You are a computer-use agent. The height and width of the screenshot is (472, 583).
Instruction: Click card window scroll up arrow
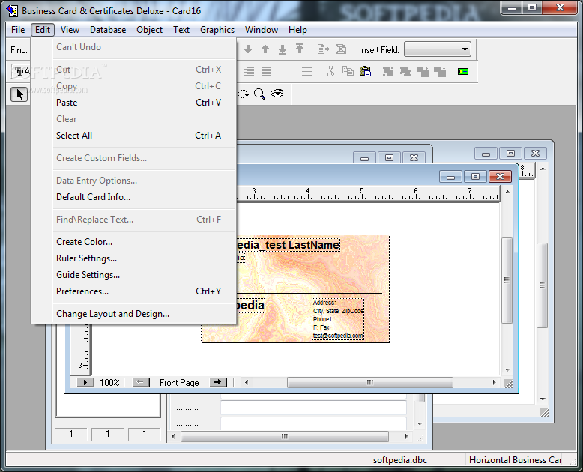click(x=507, y=192)
